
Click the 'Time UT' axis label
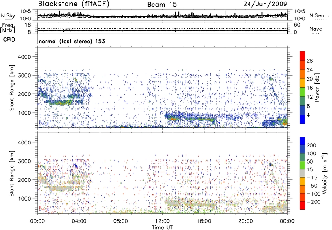pyautogui.click(x=162, y=228)
